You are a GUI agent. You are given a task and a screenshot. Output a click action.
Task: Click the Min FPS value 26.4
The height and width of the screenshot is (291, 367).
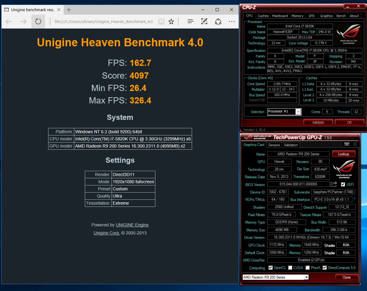point(138,88)
